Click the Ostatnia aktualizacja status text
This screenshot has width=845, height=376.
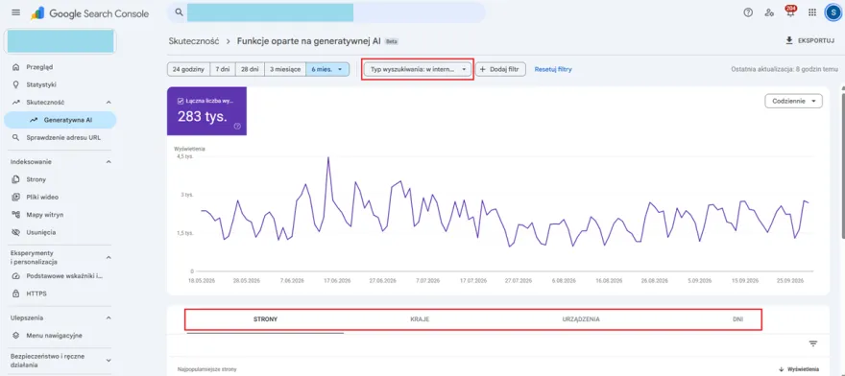tap(784, 69)
